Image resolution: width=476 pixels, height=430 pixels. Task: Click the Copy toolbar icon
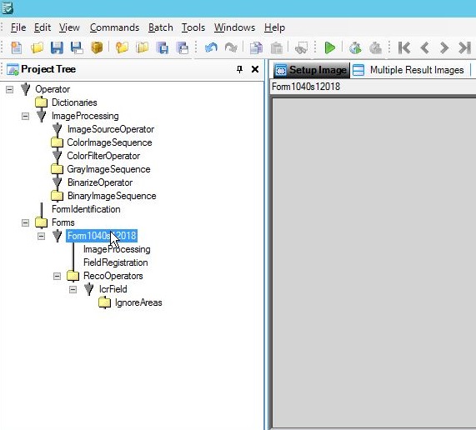click(256, 48)
